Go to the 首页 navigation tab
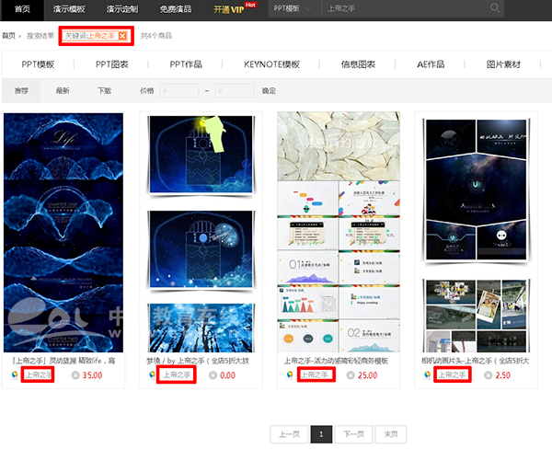The image size is (552, 449). click(23, 8)
